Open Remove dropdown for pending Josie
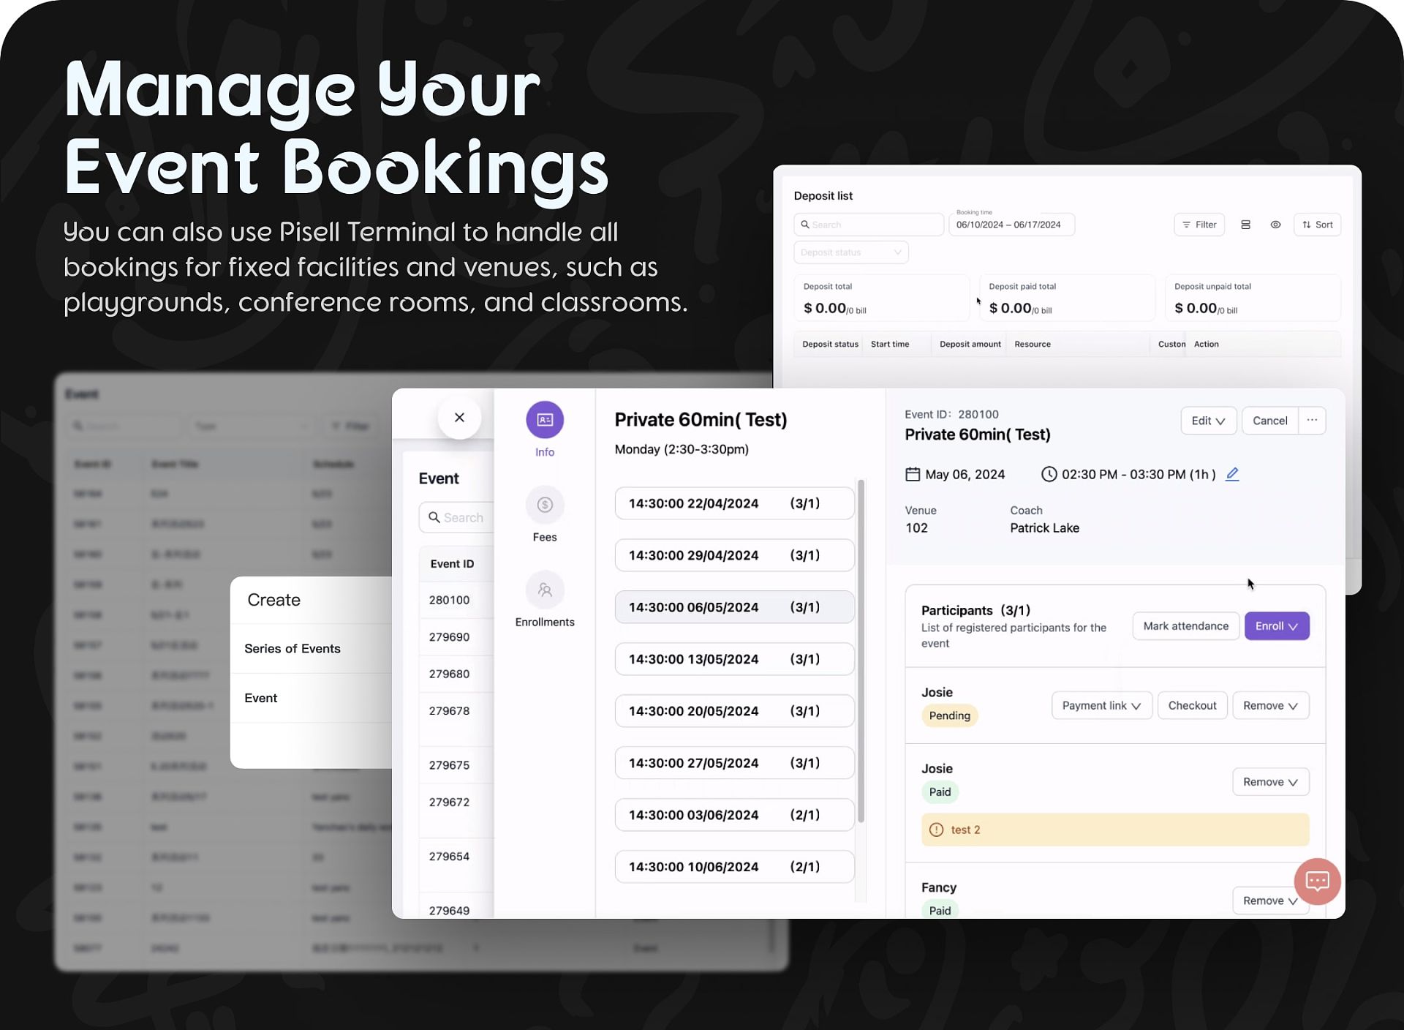Image resolution: width=1404 pixels, height=1030 pixels. (x=1271, y=706)
